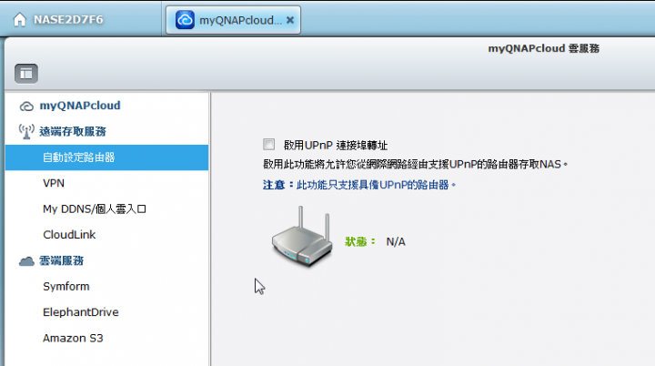Click the router image

coord(302,237)
